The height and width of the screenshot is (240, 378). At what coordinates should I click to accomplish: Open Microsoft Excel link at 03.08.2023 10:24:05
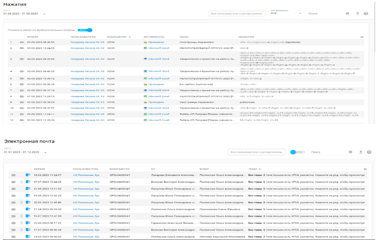tap(159, 48)
